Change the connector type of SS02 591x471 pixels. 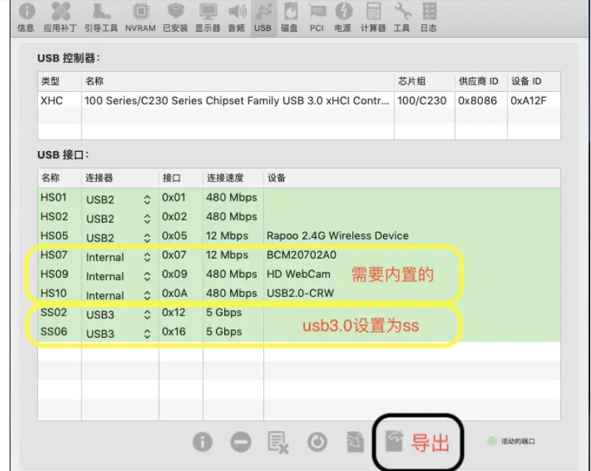pyautogui.click(x=146, y=314)
